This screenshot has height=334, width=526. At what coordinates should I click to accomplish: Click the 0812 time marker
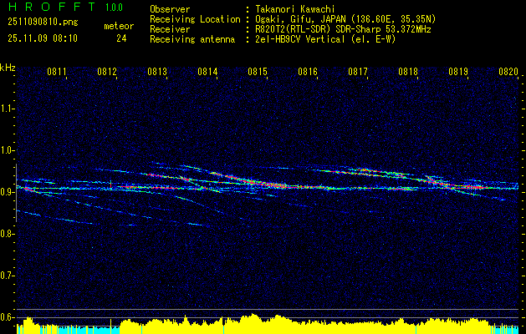click(x=107, y=72)
